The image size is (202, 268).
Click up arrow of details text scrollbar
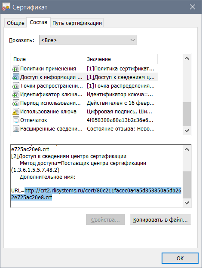coord(187,149)
